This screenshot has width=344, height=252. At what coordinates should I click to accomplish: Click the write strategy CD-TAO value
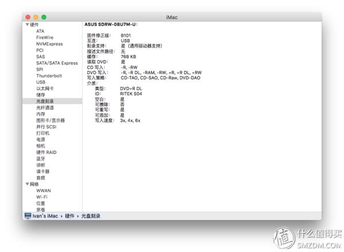pyautogui.click(x=161, y=77)
